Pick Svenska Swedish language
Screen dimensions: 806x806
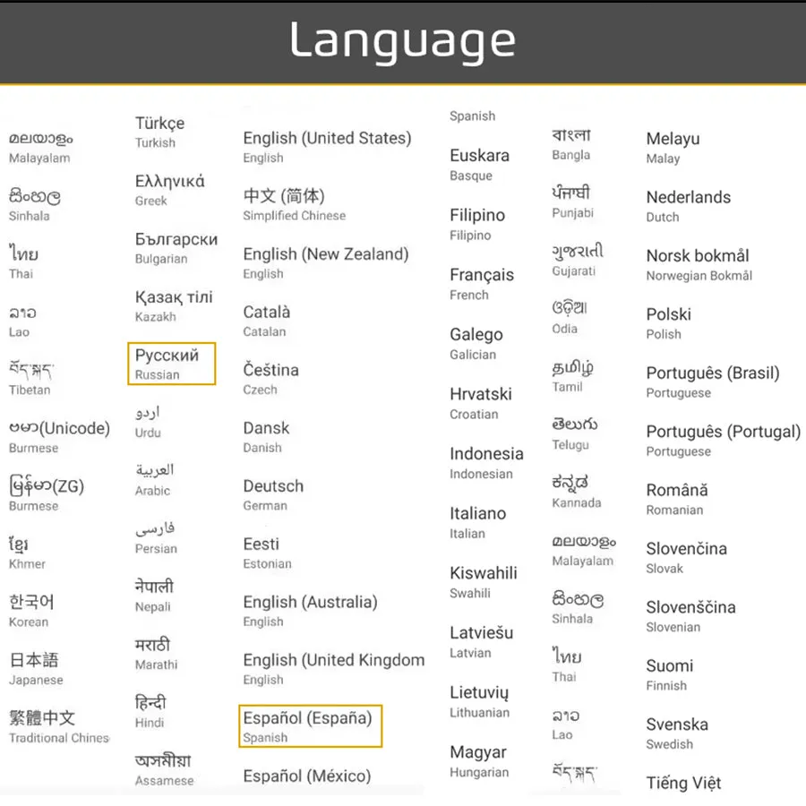pos(677,733)
